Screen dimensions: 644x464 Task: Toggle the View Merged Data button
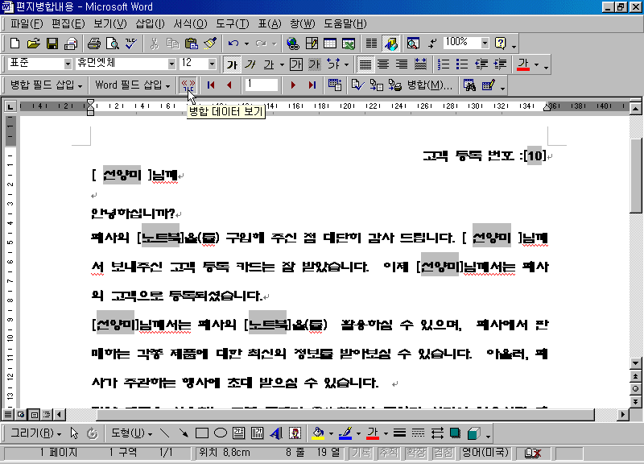point(188,85)
